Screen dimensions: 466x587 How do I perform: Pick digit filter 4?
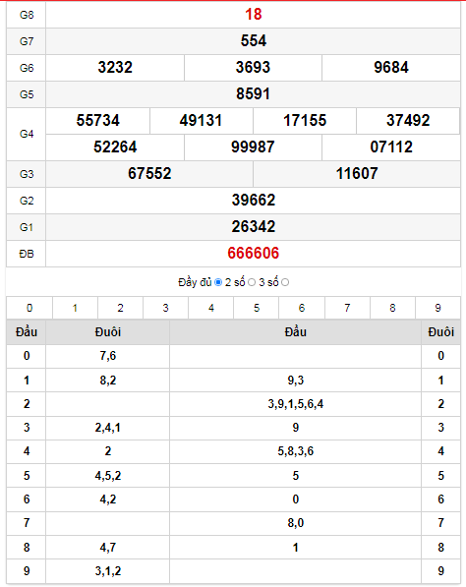(x=211, y=308)
